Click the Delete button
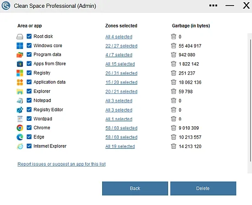252x205 pixels. (x=203, y=189)
